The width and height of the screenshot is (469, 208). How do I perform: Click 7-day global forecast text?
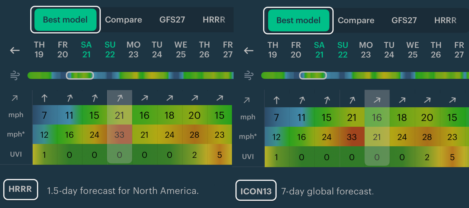point(327,191)
